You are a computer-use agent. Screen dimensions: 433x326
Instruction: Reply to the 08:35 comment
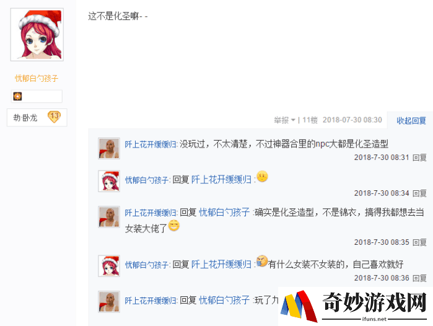coord(419,242)
